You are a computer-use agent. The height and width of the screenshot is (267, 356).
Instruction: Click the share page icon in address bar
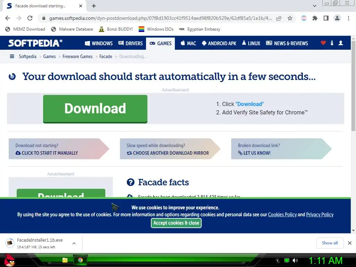click(x=279, y=18)
